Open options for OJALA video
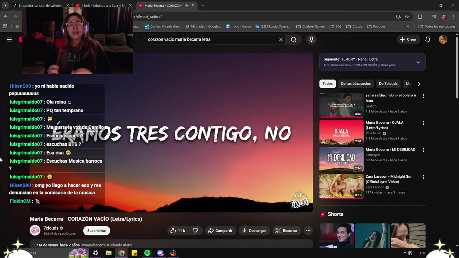The width and height of the screenshot is (459, 258). click(423, 123)
